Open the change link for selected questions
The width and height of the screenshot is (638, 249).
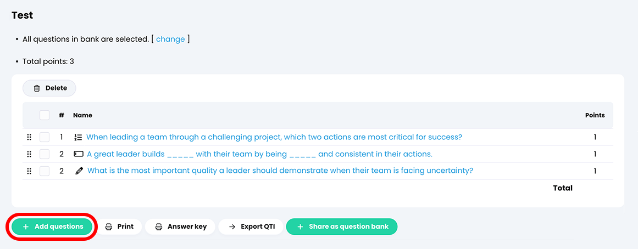click(x=170, y=39)
